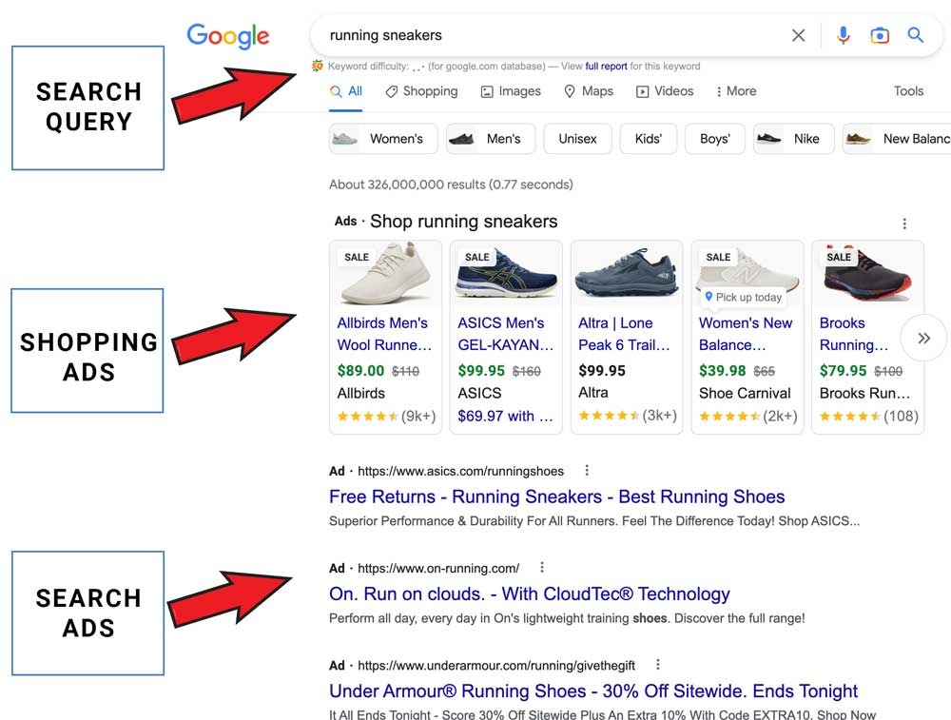951x720 pixels.
Task: Open the More search categories dropdown
Action: point(736,90)
